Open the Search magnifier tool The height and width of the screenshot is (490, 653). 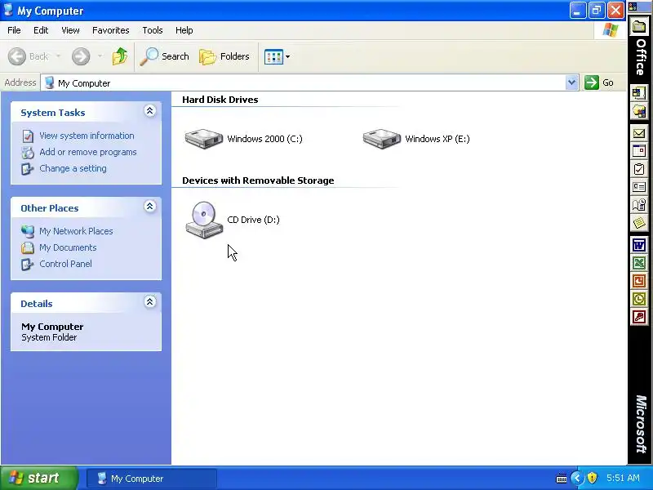[x=165, y=56]
